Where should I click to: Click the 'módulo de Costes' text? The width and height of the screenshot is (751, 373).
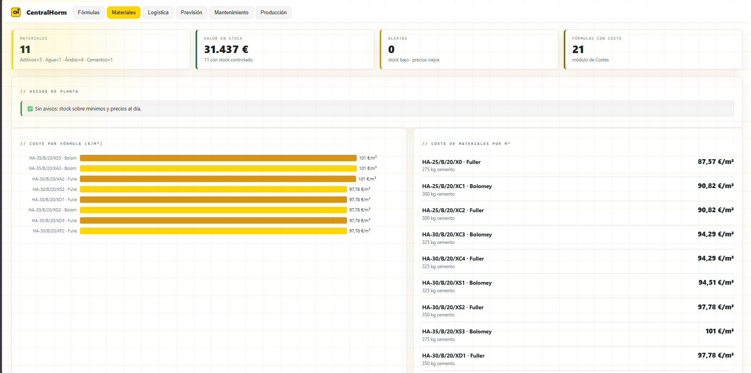pyautogui.click(x=590, y=60)
